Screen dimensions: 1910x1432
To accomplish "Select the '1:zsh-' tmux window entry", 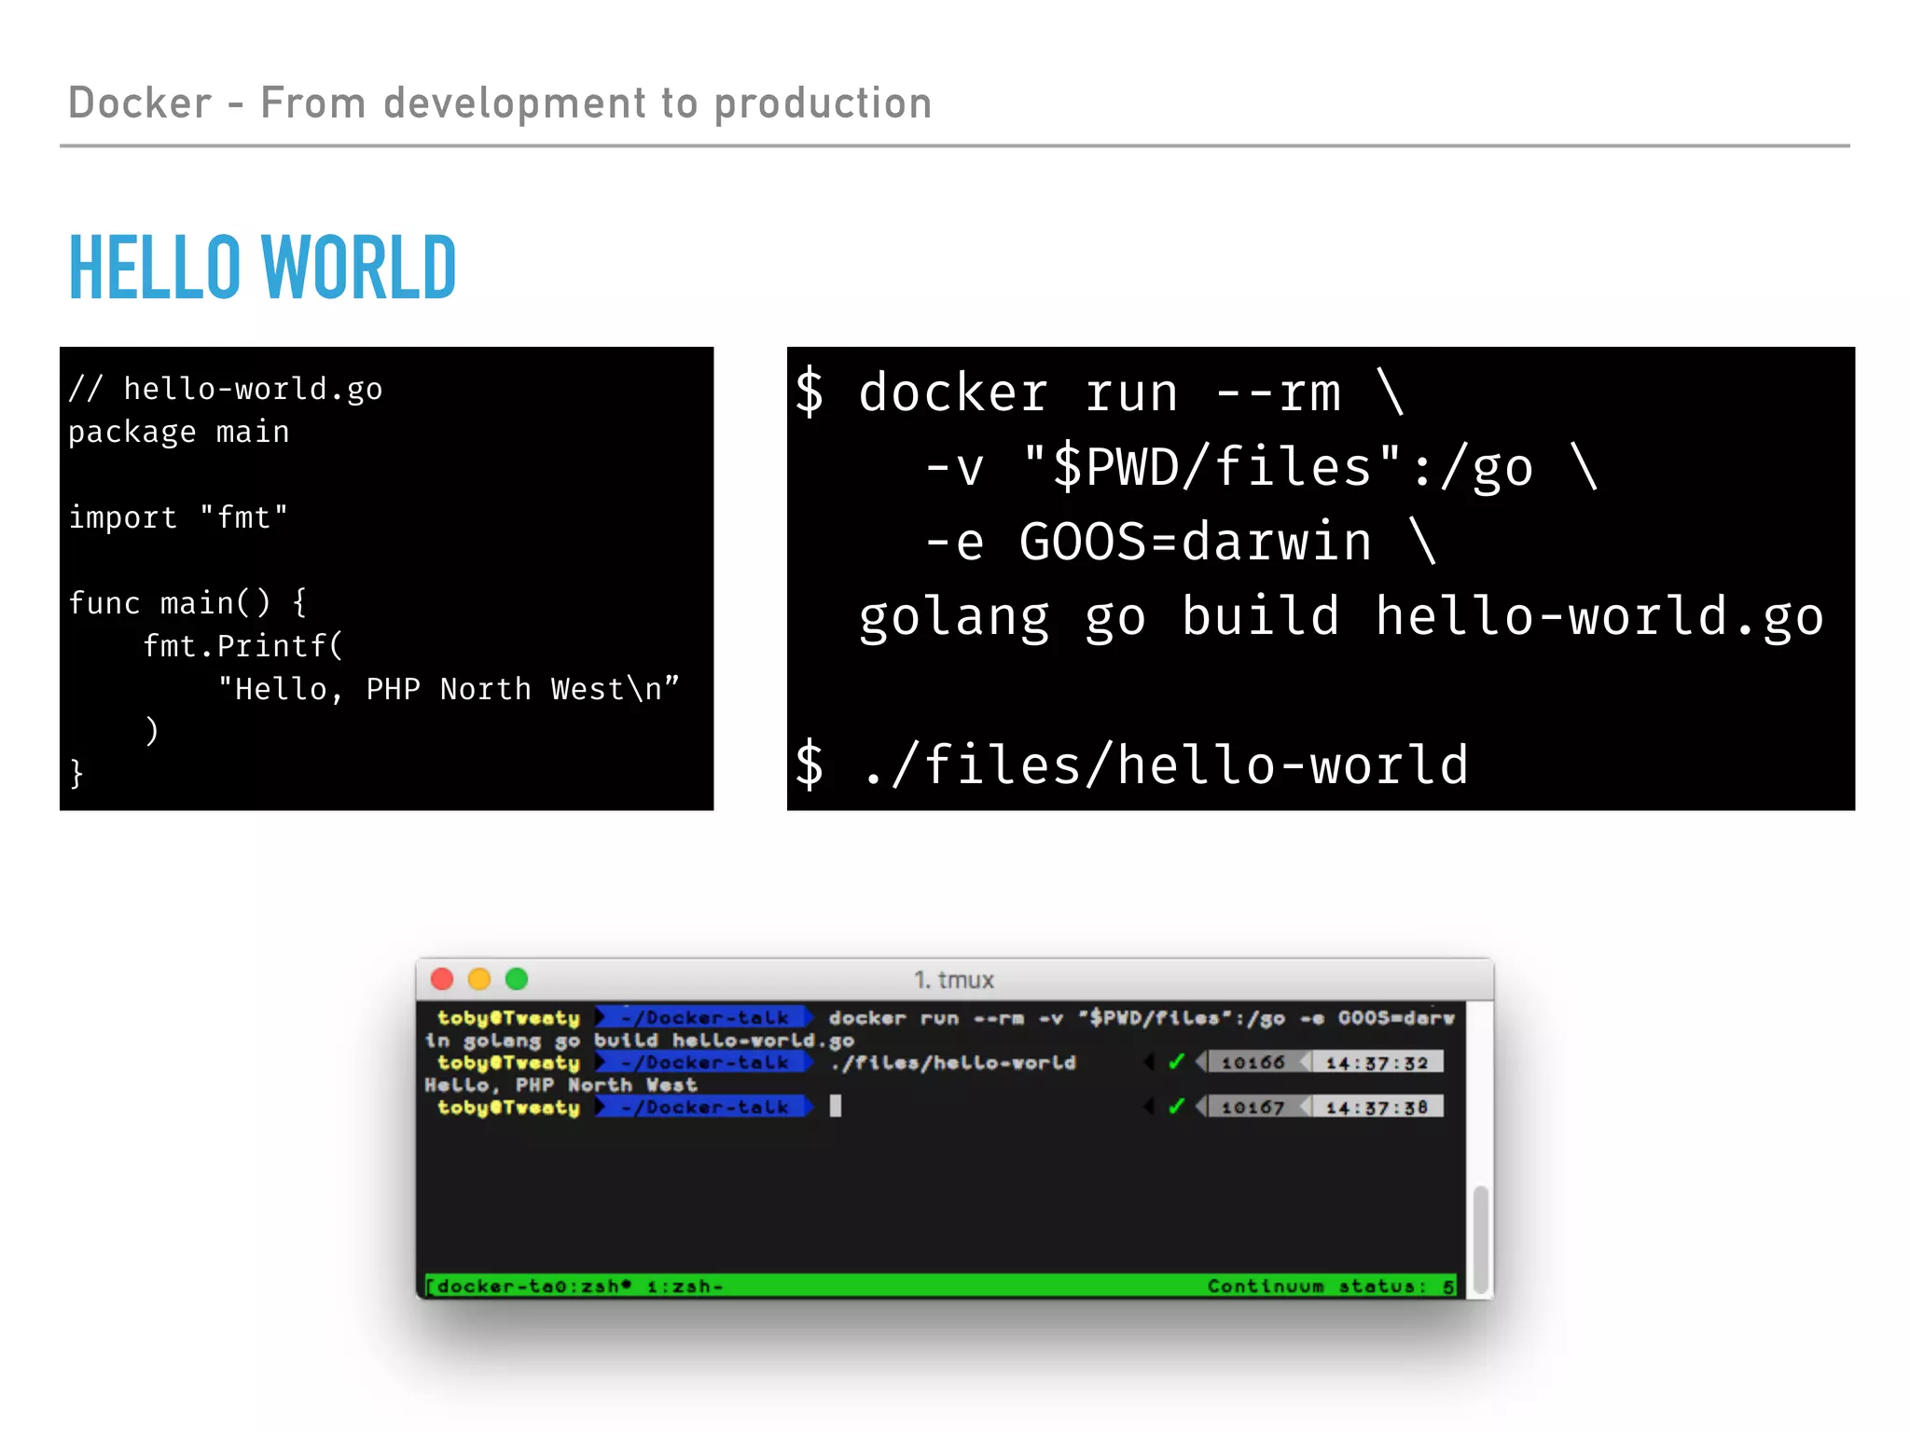I will tap(685, 1286).
